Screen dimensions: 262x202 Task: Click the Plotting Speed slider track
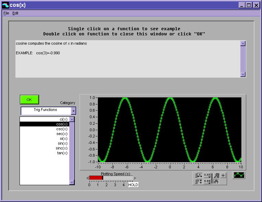(118, 178)
